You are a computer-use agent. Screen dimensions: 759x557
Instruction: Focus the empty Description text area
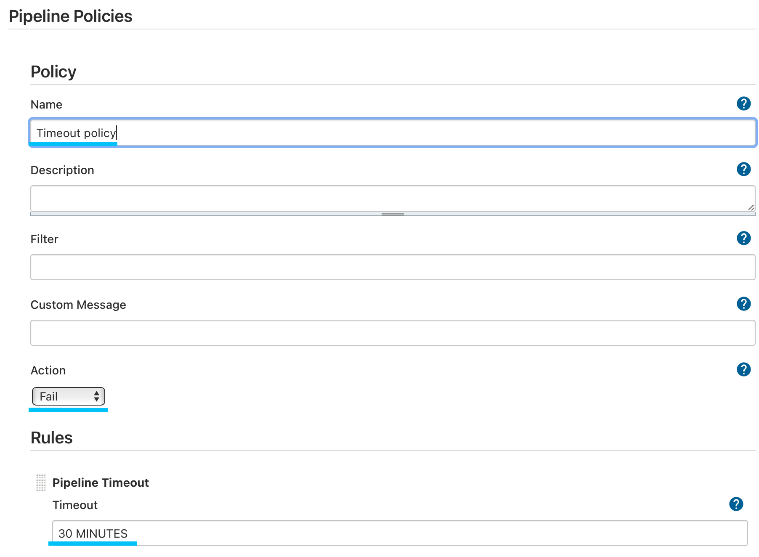click(x=392, y=199)
